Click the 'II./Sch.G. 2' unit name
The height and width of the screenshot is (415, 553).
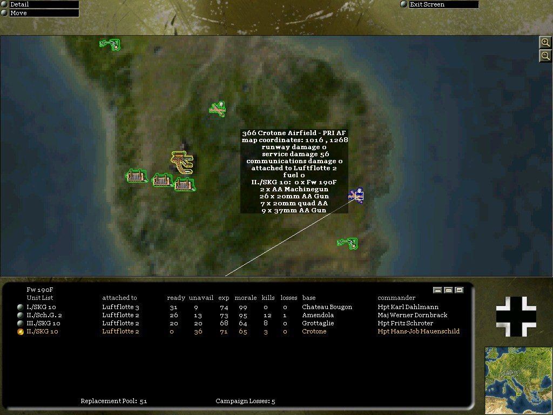[x=44, y=315]
